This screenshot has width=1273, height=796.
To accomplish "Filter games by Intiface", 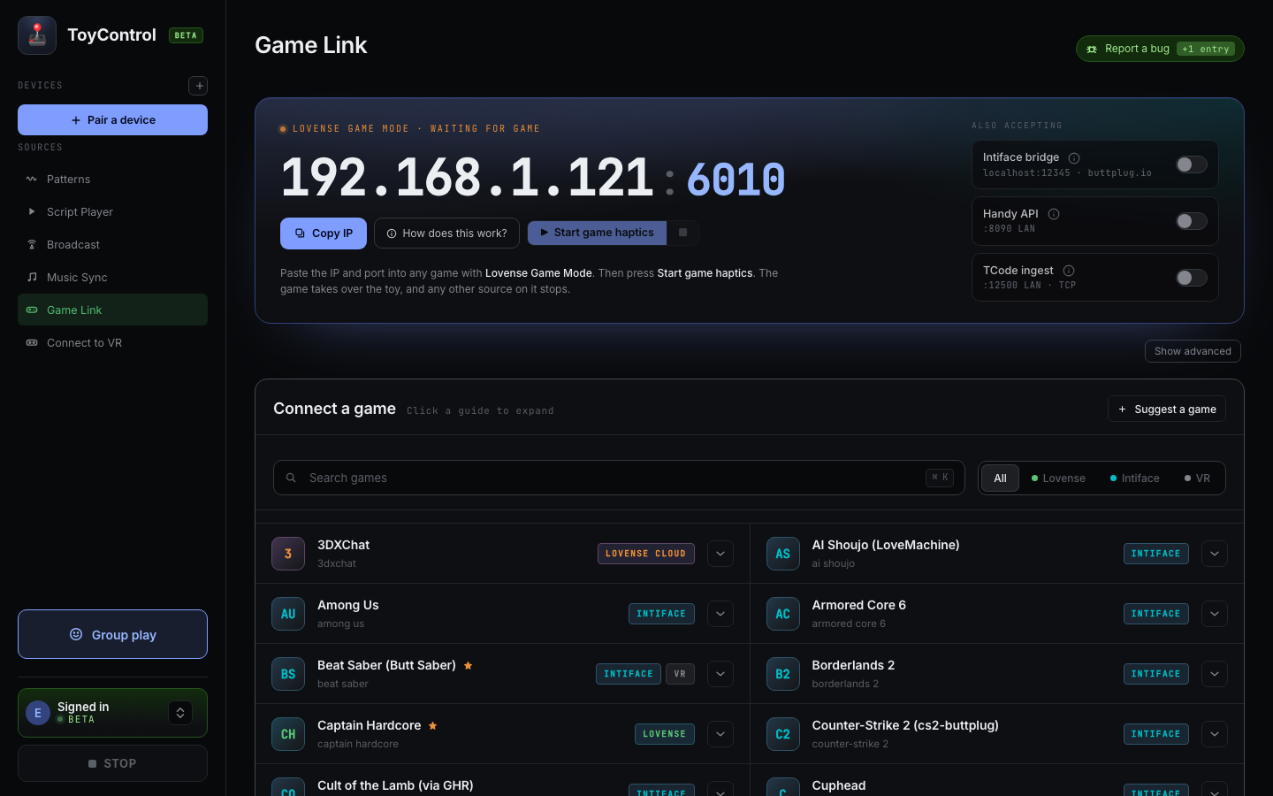I will [x=1135, y=478].
